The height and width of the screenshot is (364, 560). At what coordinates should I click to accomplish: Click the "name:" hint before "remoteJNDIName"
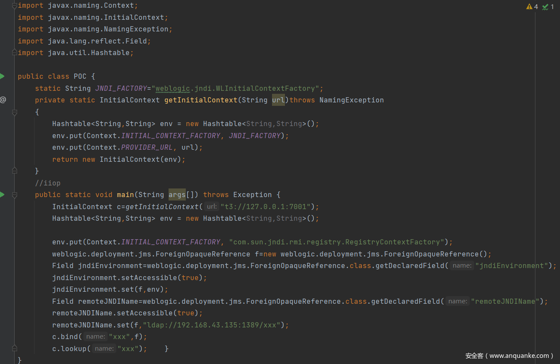[x=458, y=301]
